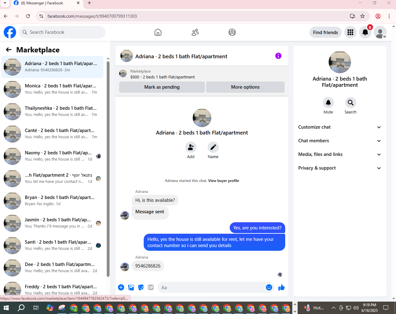This screenshot has height=314, width=396.
Task: Open Santi conversation in list
Action: 52,245
